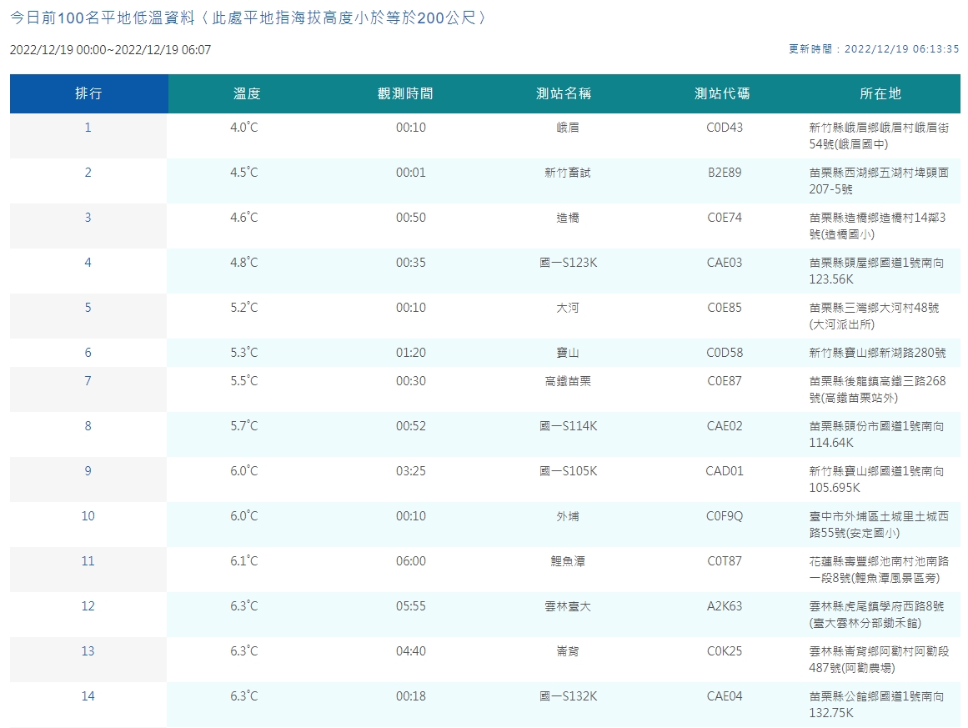This screenshot has width=968, height=728.
Task: Click observation time 05:55
Action: (411, 607)
